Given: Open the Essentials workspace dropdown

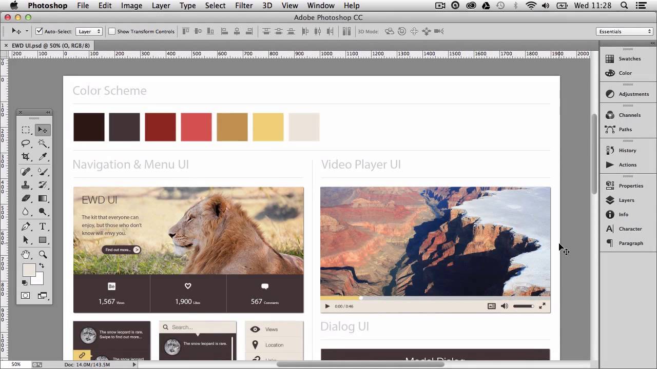Looking at the screenshot, I should coord(625,31).
